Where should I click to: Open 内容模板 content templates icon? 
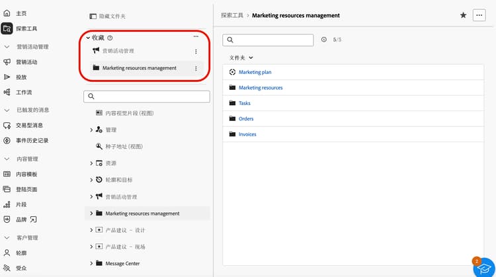click(7, 174)
